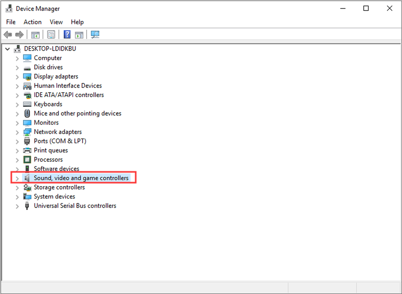Click the System devices icon

[x=27, y=197]
